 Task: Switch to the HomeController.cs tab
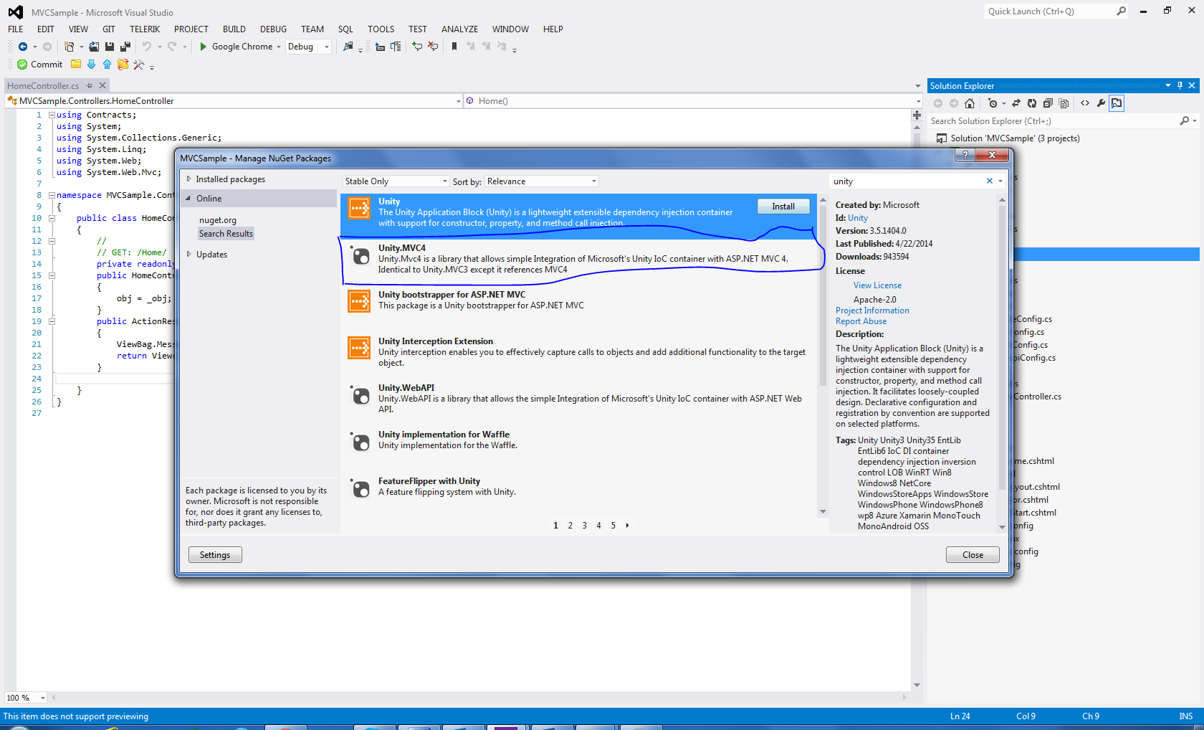43,86
